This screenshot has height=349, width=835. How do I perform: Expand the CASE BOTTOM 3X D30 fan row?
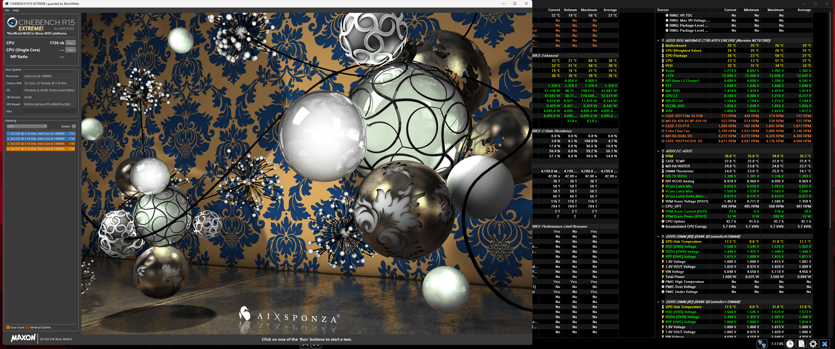click(662, 116)
